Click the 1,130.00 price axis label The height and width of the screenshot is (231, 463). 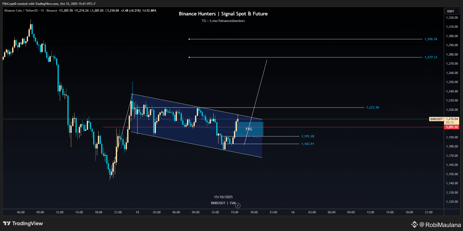tap(452, 193)
